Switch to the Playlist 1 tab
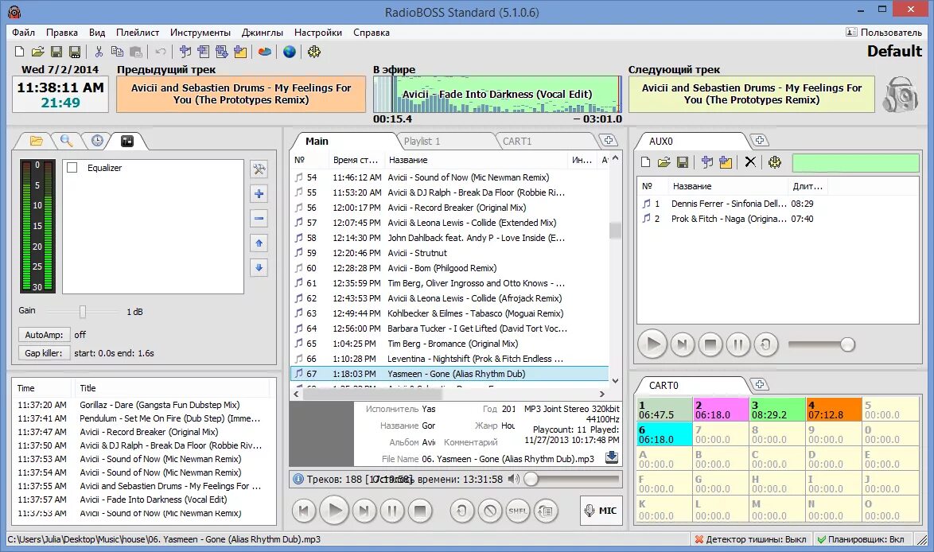The image size is (934, 552). tap(422, 141)
